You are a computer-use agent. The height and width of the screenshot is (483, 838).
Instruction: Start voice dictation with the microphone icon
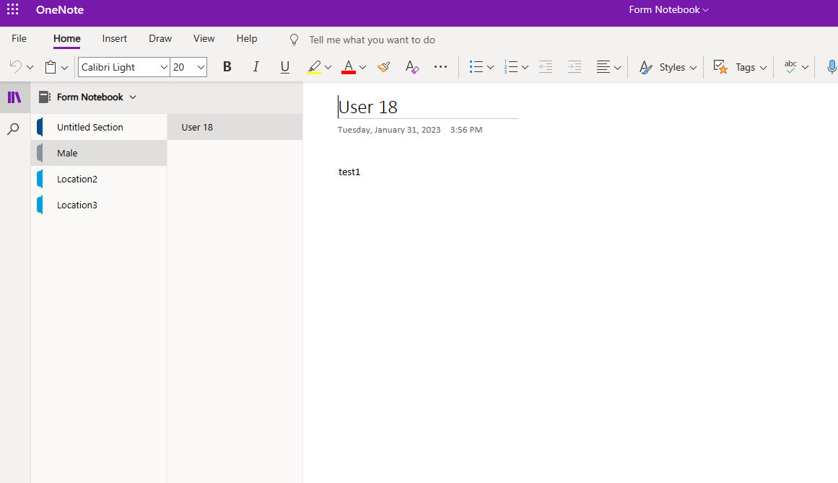832,66
